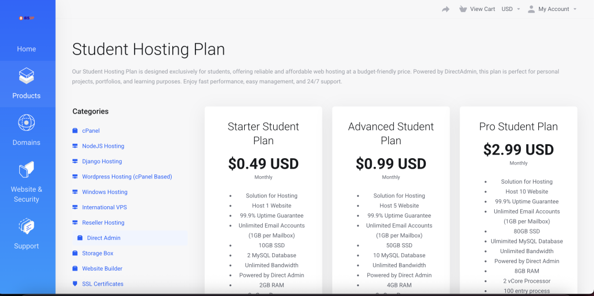Open the cPanel category
The width and height of the screenshot is (594, 296).
tap(90, 131)
